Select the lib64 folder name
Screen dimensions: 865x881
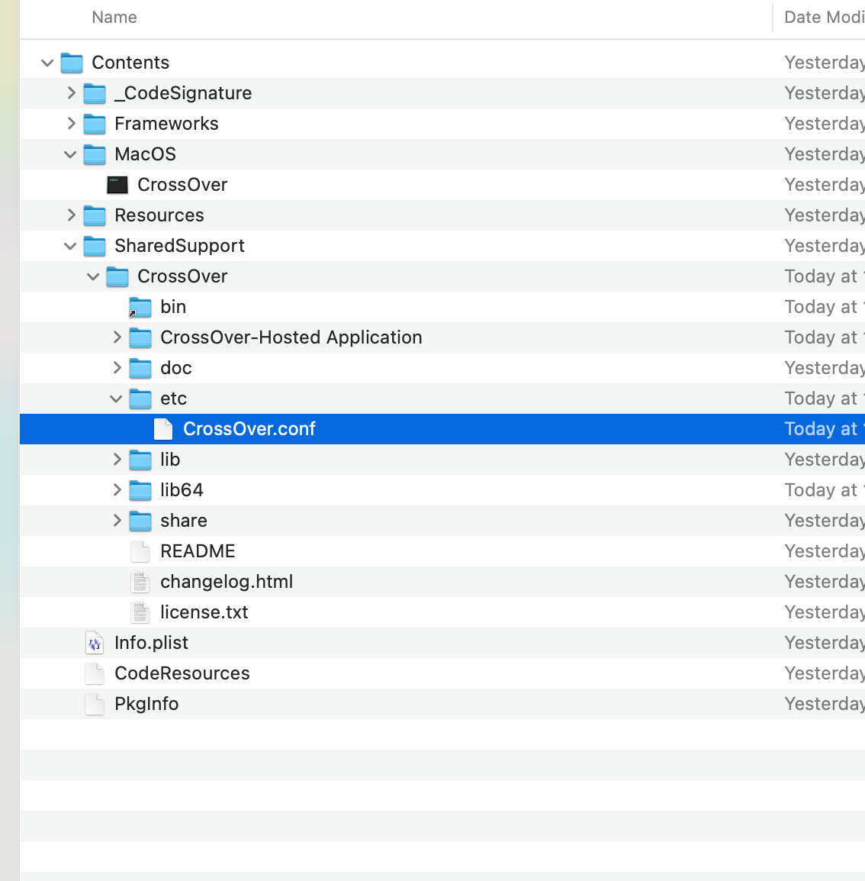tap(182, 490)
